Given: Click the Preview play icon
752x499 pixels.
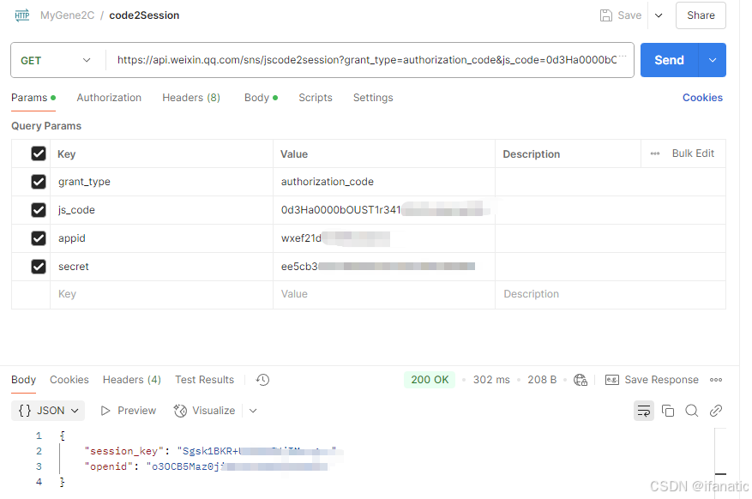Looking at the screenshot, I should (x=105, y=411).
